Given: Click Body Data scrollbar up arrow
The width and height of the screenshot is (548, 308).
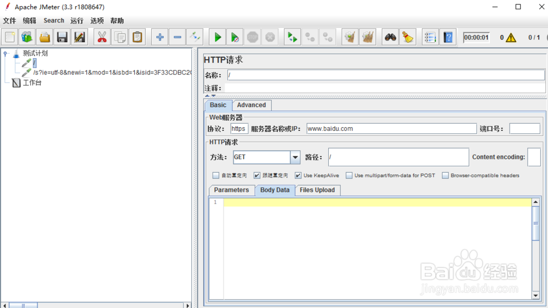Looking at the screenshot, I should pos(535,202).
